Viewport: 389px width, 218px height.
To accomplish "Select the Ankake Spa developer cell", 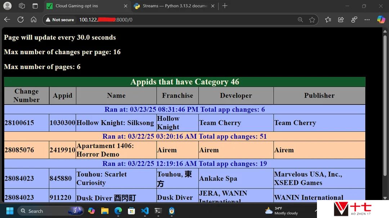I will tap(236, 178).
